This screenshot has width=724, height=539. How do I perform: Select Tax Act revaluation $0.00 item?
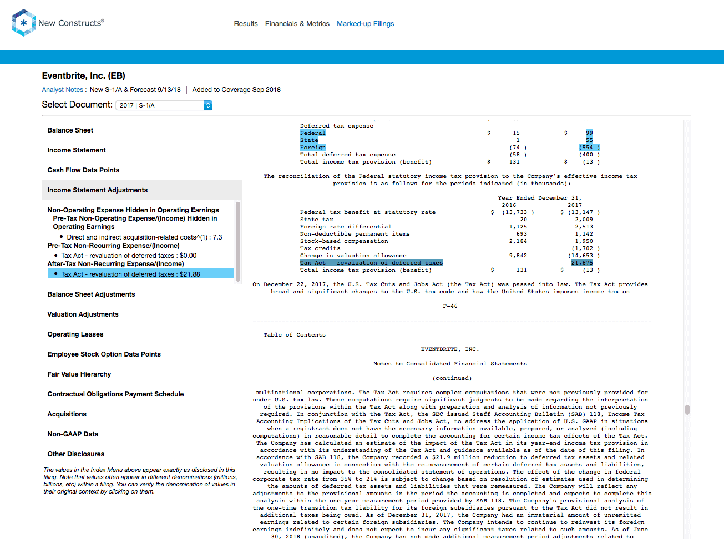click(129, 256)
